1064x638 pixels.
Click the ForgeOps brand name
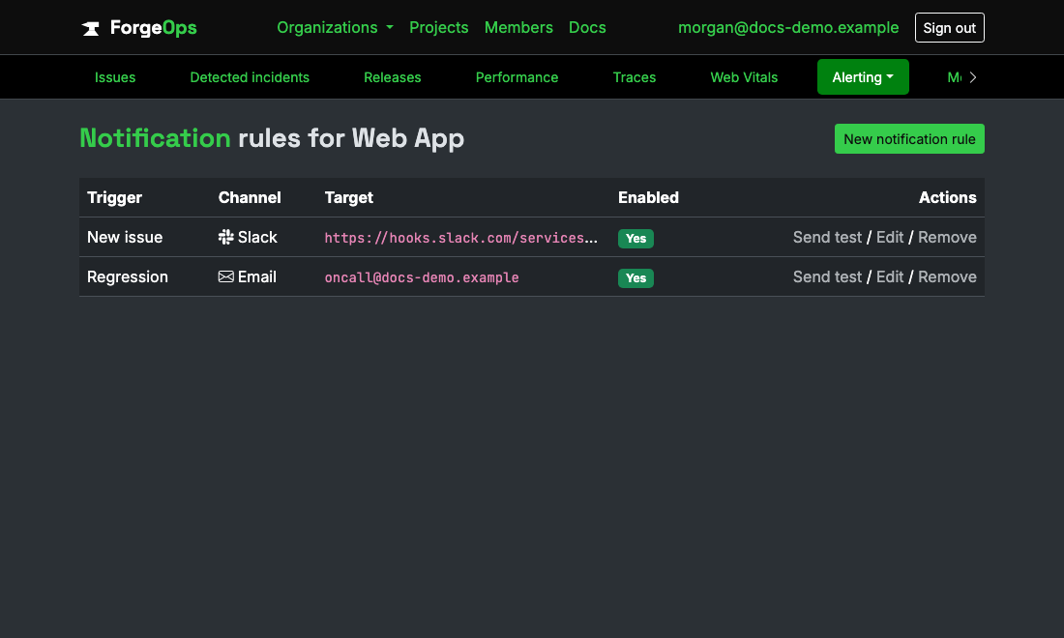click(154, 28)
